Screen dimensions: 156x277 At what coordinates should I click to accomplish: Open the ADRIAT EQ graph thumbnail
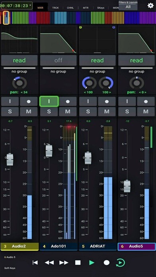pyautogui.click(x=97, y=39)
